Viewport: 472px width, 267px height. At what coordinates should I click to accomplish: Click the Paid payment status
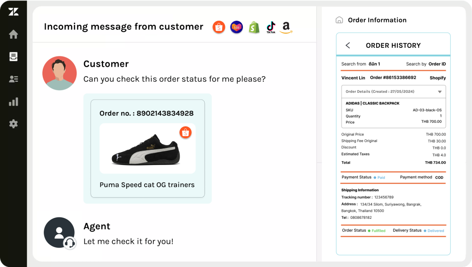(381, 177)
